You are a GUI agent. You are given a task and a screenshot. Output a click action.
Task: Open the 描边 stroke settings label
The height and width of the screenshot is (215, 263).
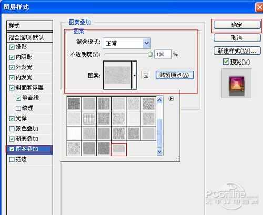tap(21, 159)
